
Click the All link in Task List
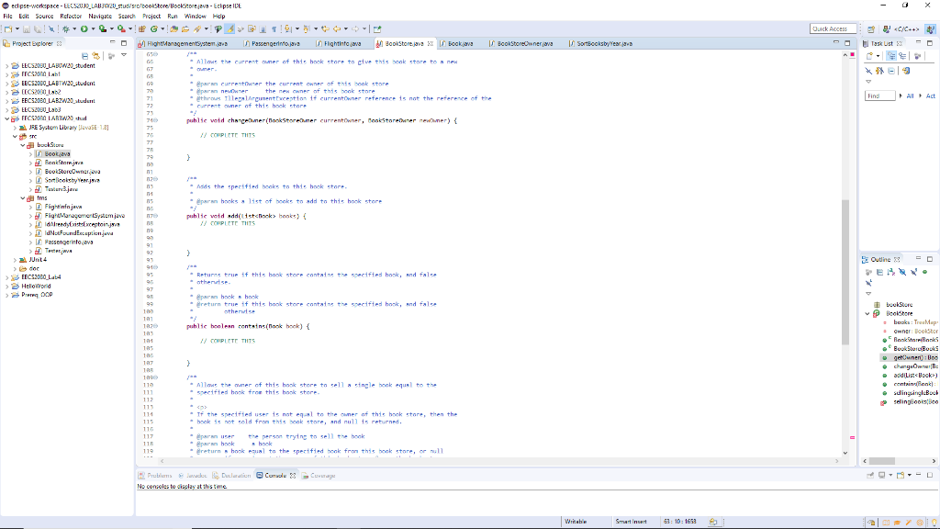point(911,96)
